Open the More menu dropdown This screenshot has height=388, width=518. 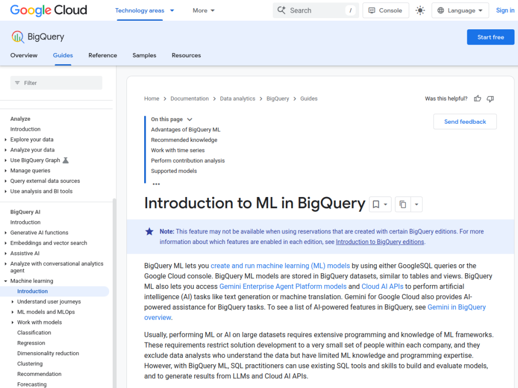[x=203, y=11]
